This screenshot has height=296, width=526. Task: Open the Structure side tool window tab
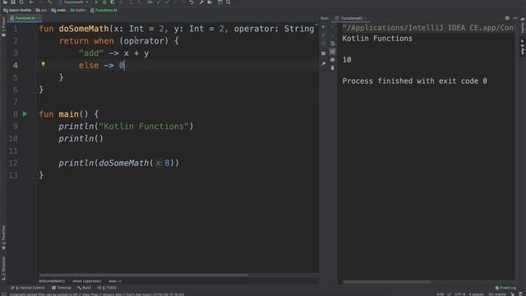(x=3, y=269)
